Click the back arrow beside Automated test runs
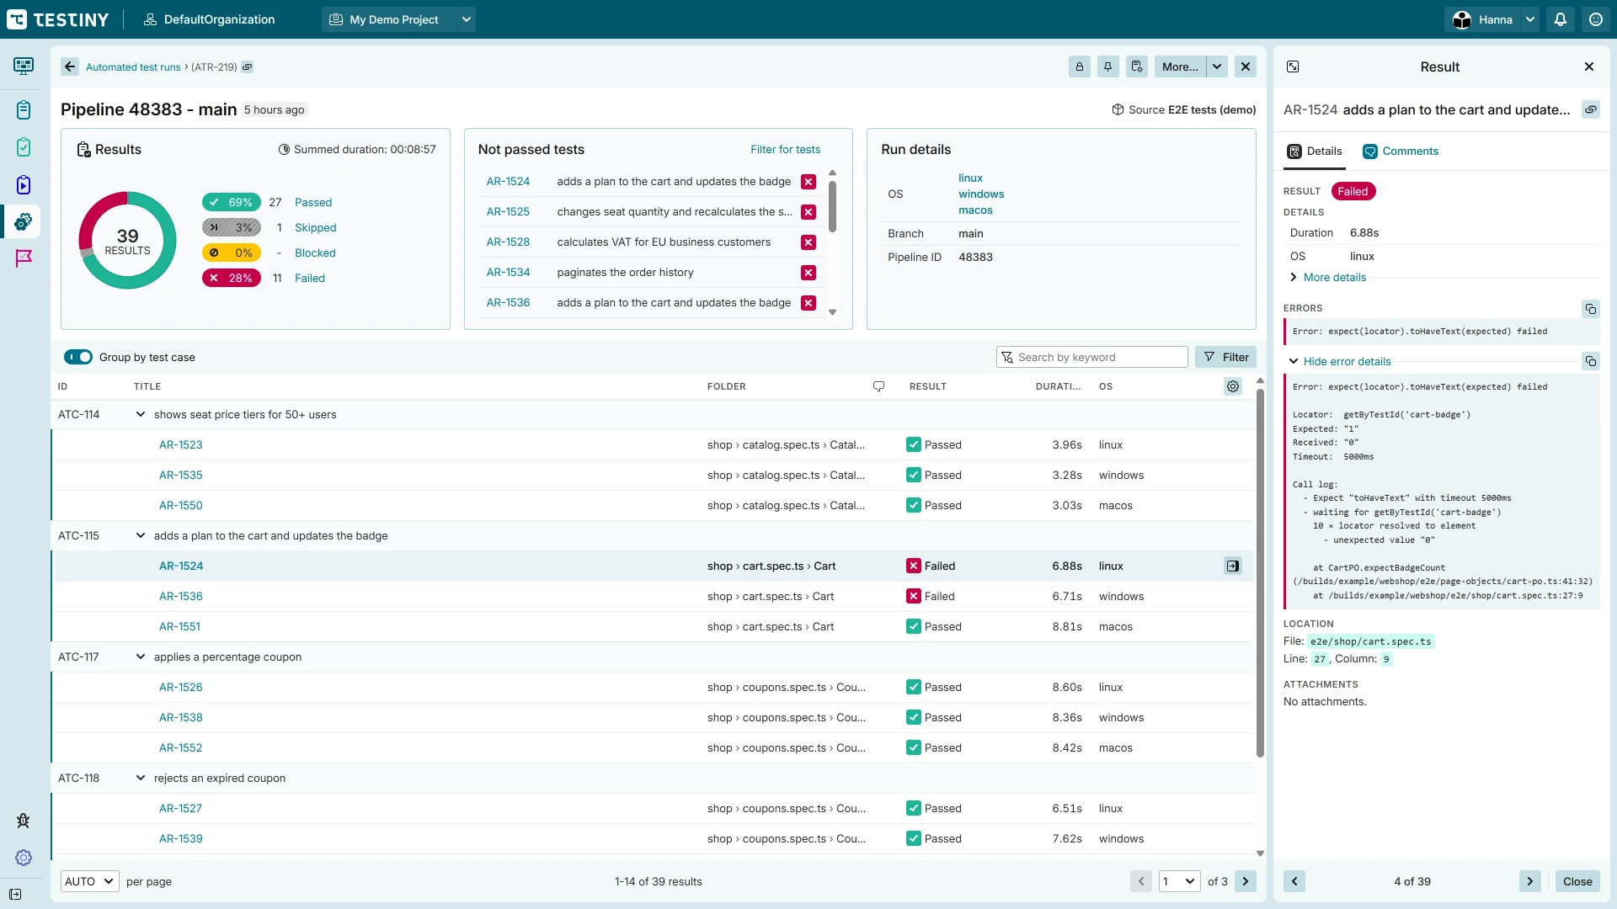This screenshot has height=909, width=1617. [71, 66]
